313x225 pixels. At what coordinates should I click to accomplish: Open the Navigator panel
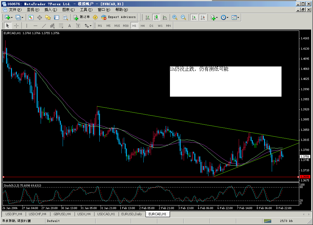[47, 17]
